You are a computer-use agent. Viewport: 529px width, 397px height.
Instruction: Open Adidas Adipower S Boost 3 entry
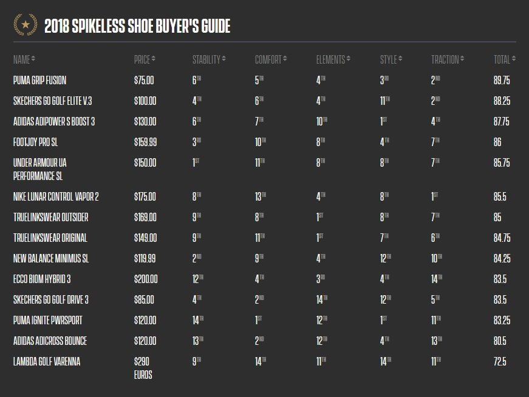[54, 122]
